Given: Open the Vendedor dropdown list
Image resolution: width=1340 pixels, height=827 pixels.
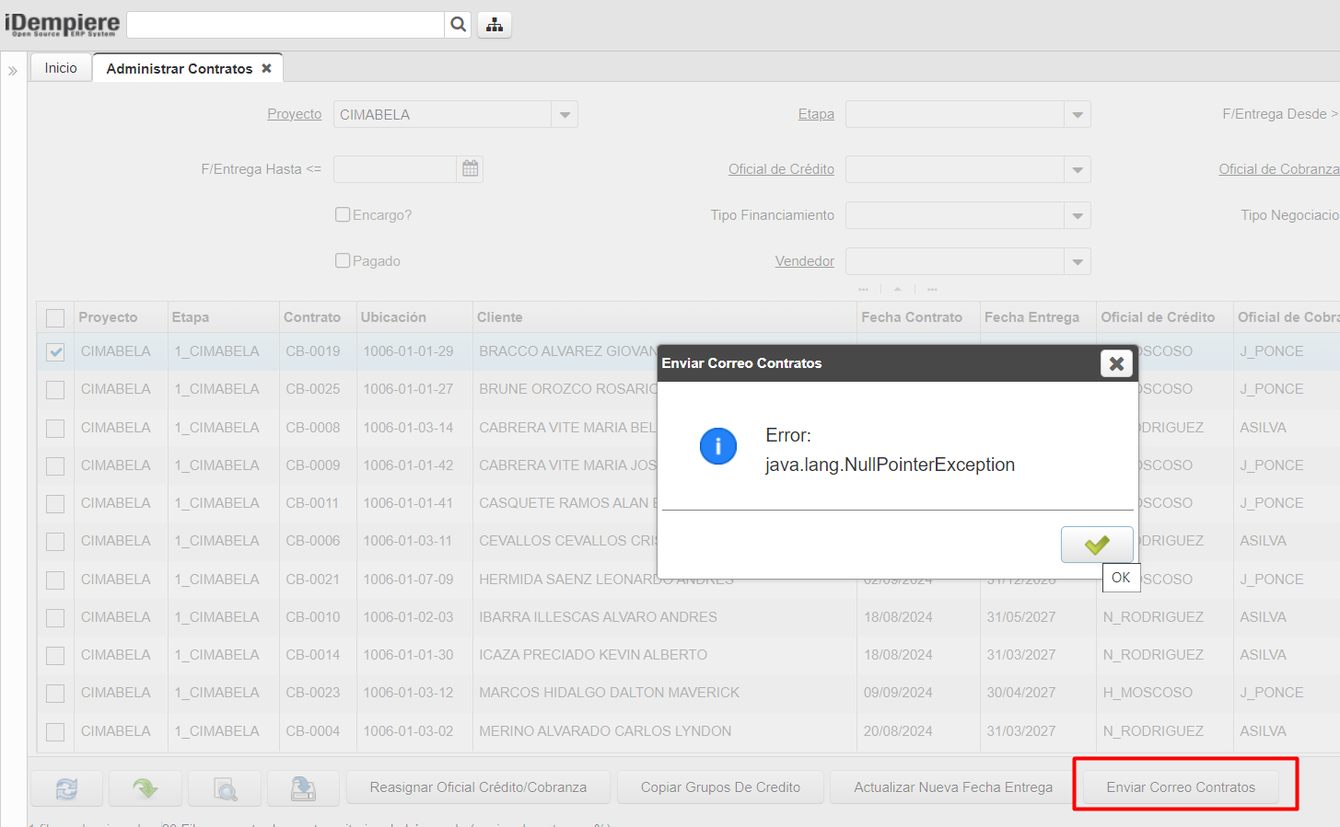Looking at the screenshot, I should 1077,262.
